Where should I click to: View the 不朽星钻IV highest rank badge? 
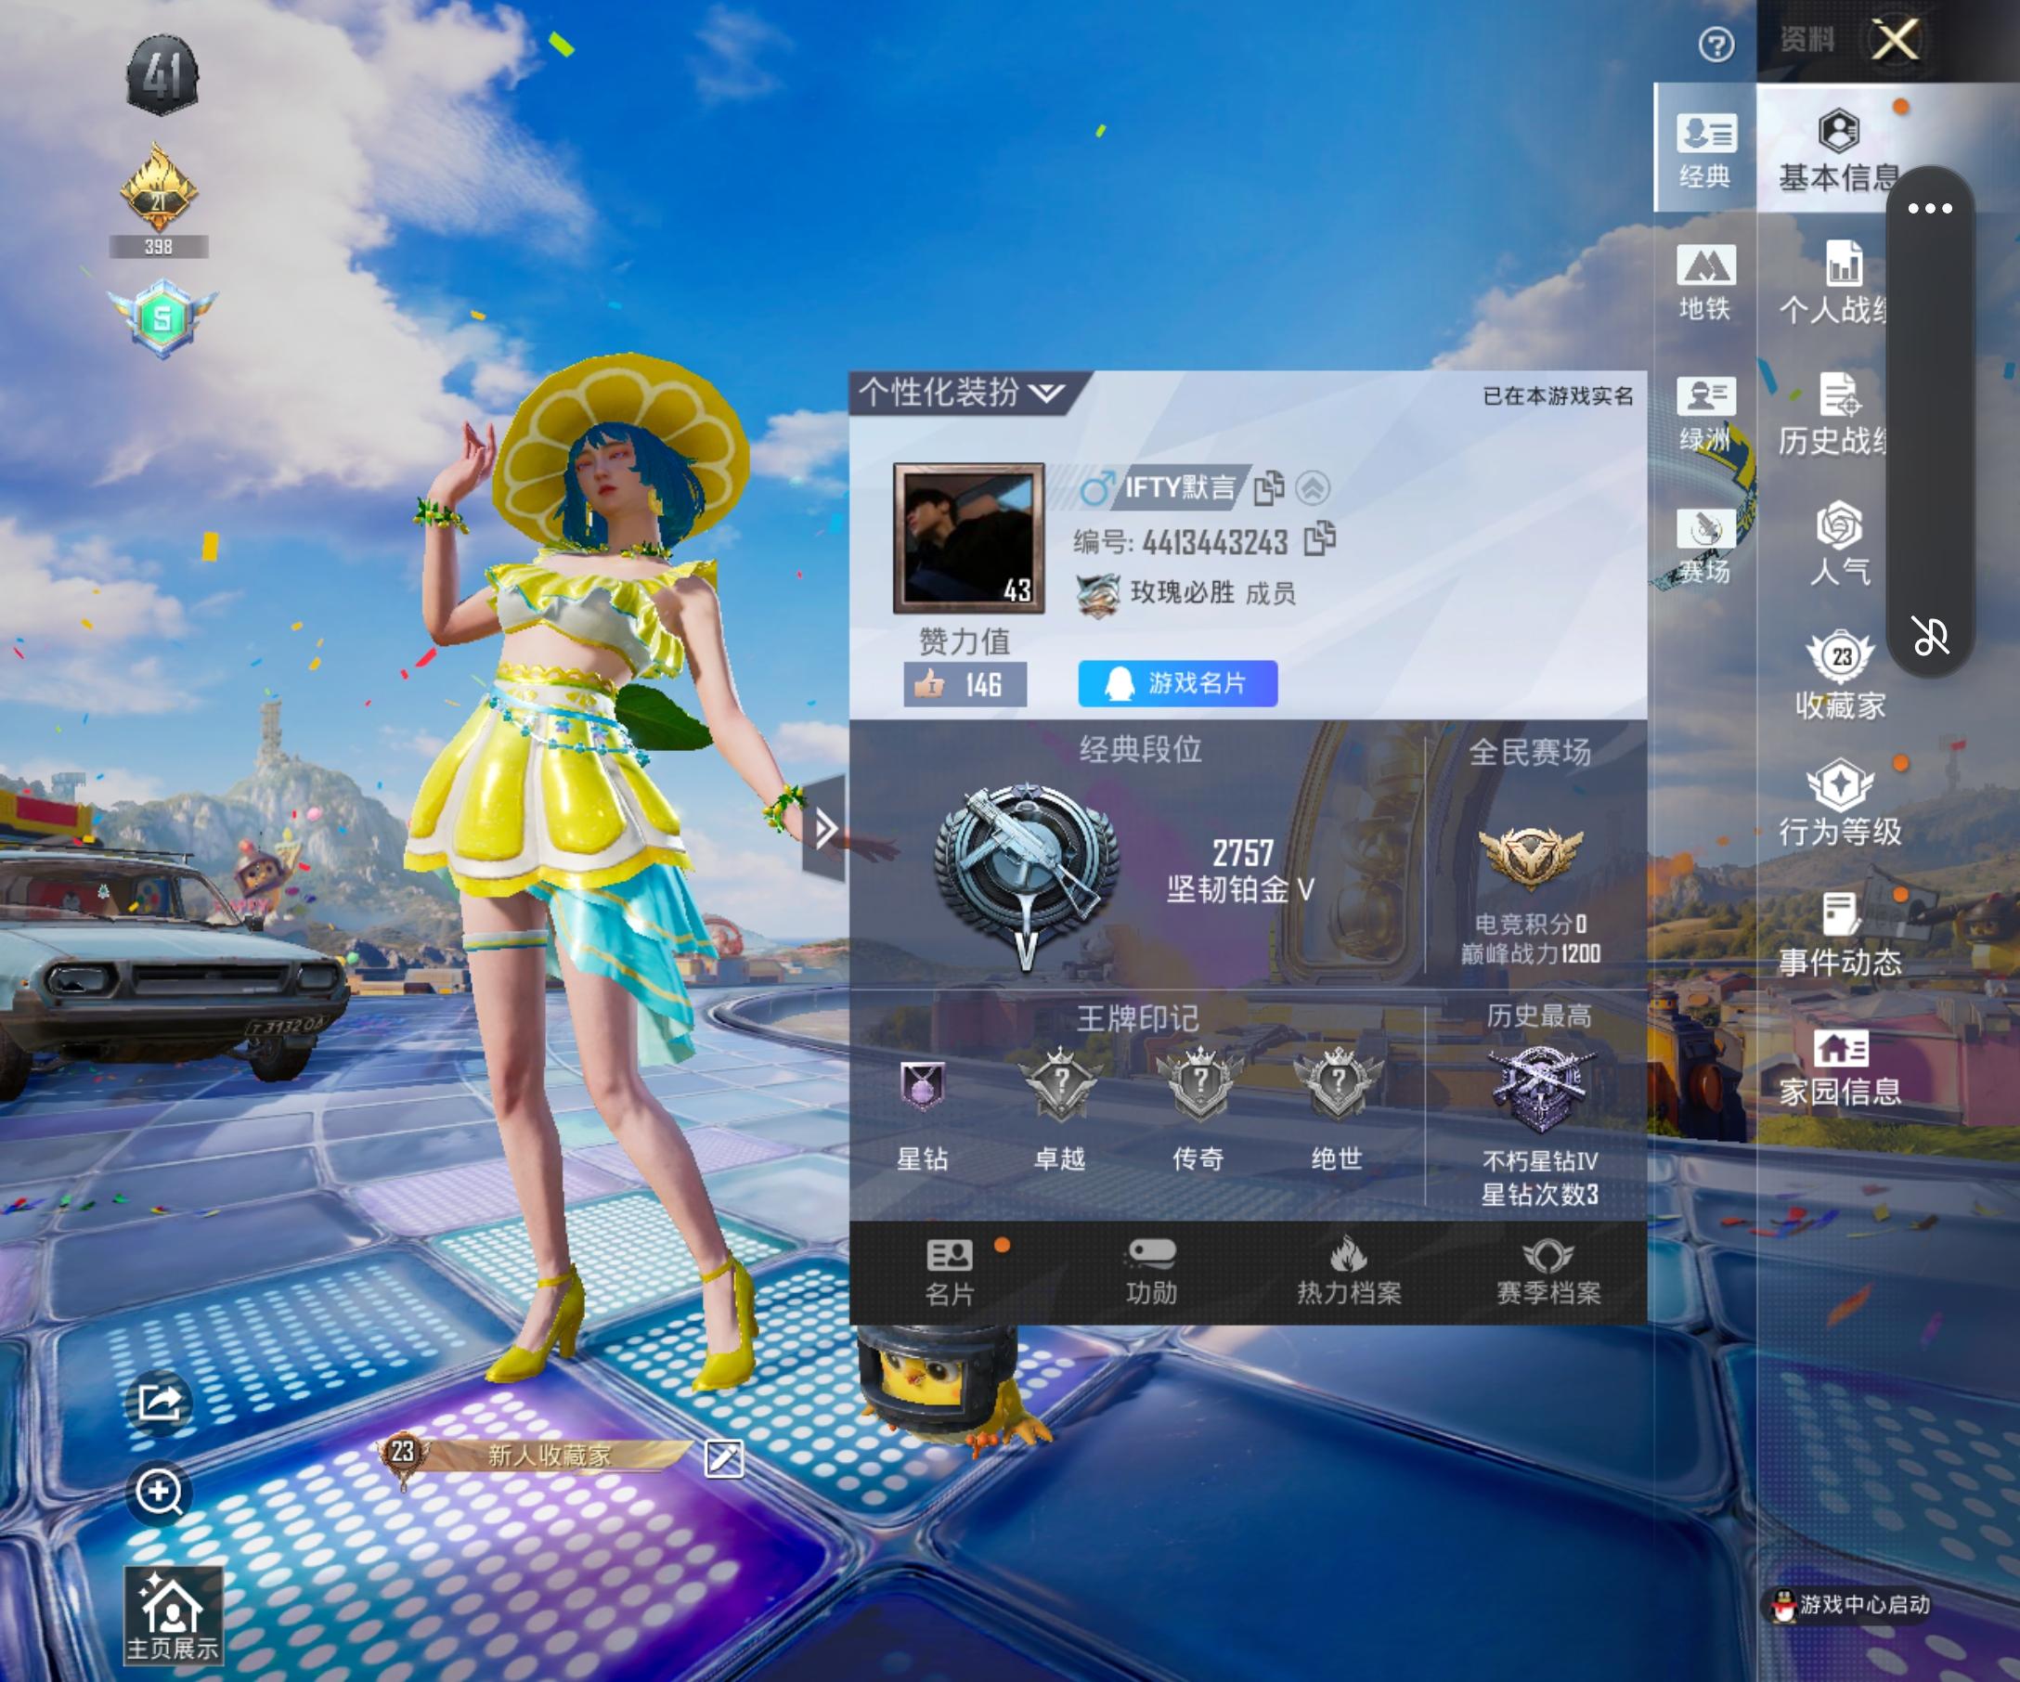coord(1540,1091)
